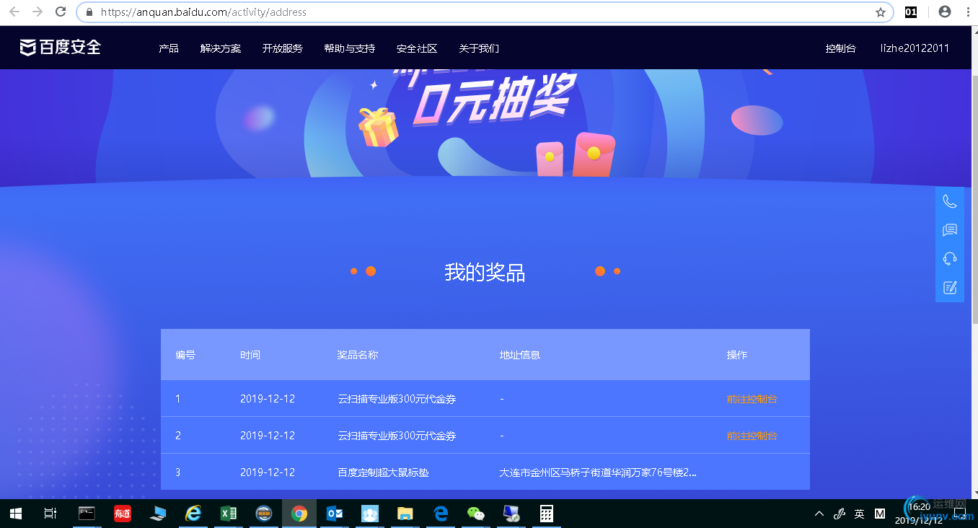Go to 控制台 in the top bar
Image resolution: width=978 pixels, height=528 pixels.
(x=841, y=48)
